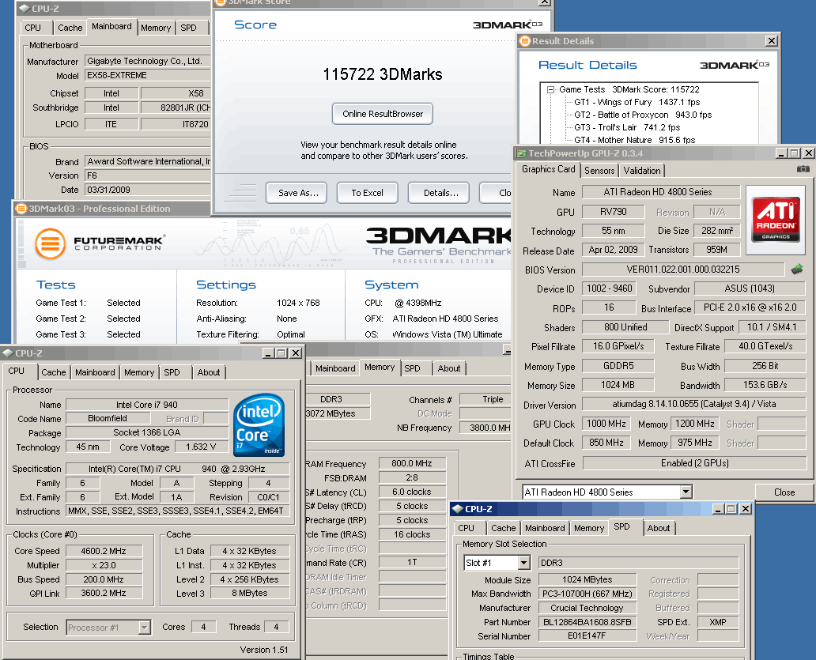This screenshot has height=660, width=816.
Task: Click GPU-Z title bar icon
Action: point(521,153)
